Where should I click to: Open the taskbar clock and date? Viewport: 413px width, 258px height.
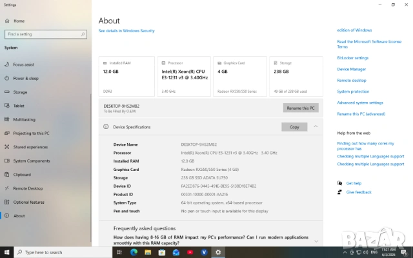point(388,252)
